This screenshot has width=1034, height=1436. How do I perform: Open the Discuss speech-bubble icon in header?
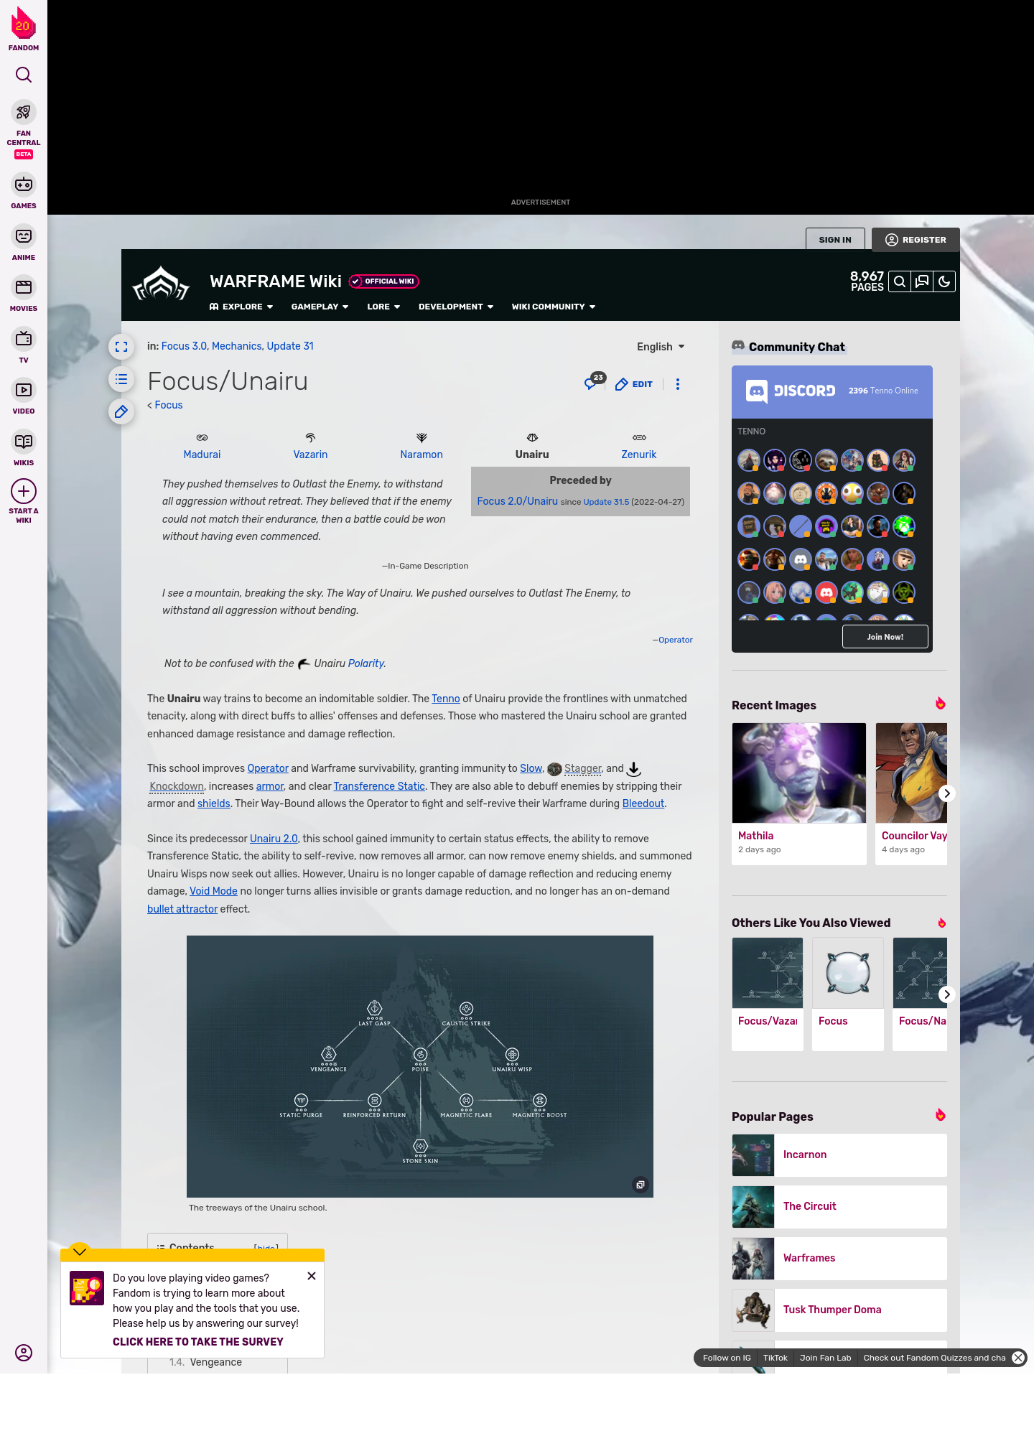922,282
